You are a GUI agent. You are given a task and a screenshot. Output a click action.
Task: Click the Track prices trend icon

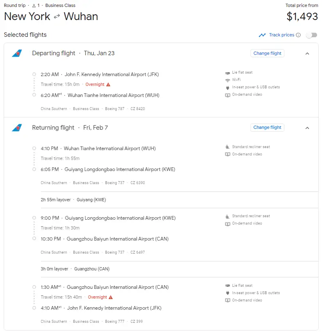tap(262, 35)
